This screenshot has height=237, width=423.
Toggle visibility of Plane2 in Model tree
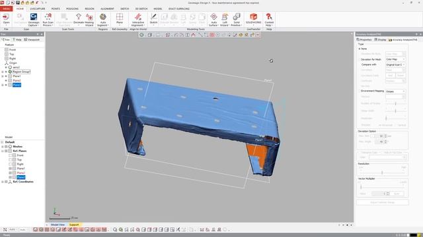11,172
